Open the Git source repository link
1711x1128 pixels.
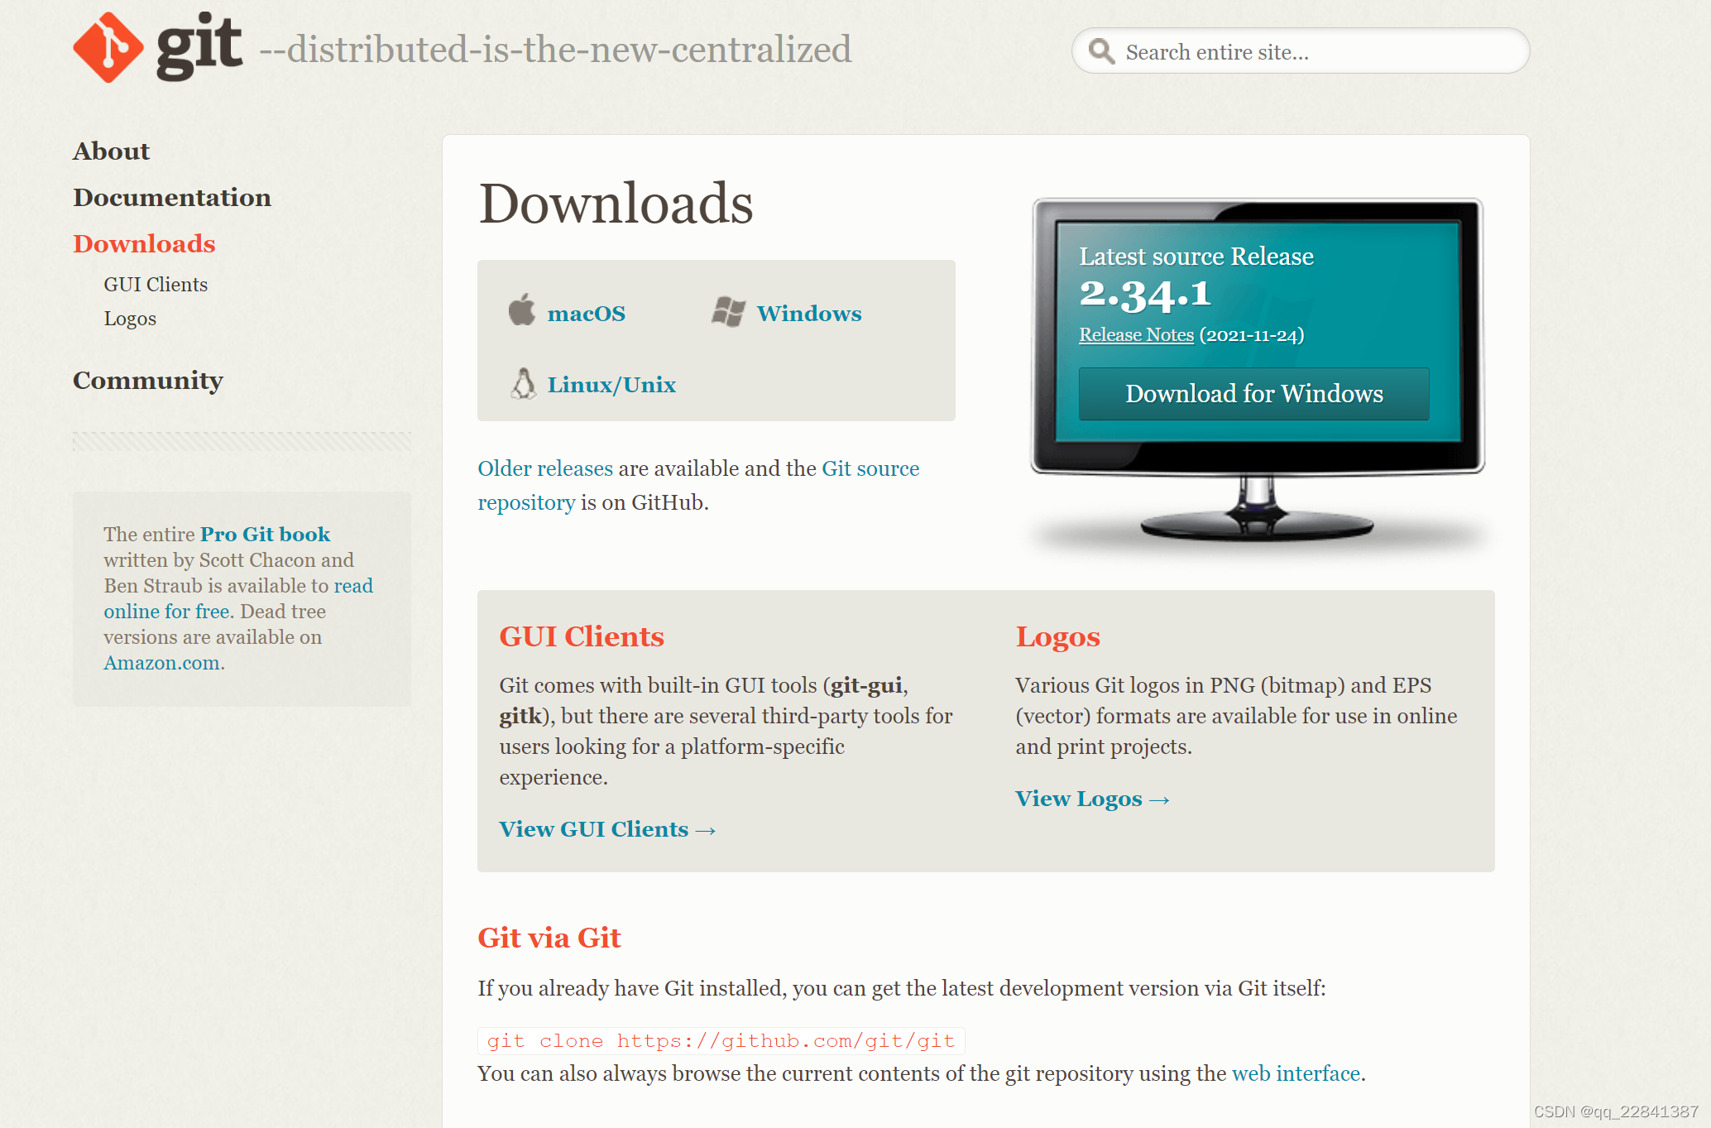click(x=698, y=486)
